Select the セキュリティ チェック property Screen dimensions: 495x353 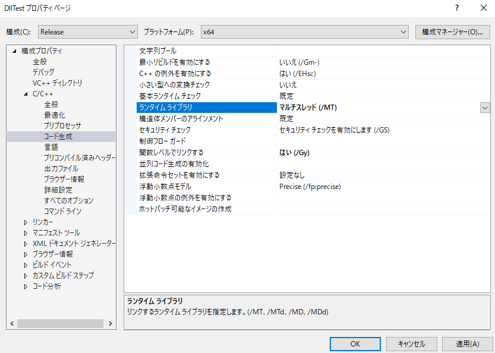coord(207,130)
